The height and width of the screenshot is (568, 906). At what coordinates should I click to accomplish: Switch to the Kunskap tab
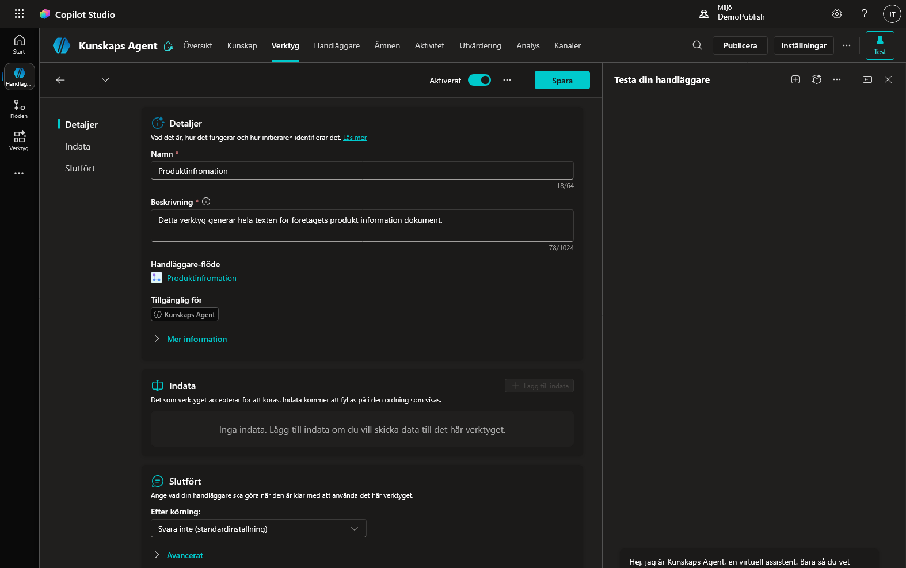(x=242, y=45)
